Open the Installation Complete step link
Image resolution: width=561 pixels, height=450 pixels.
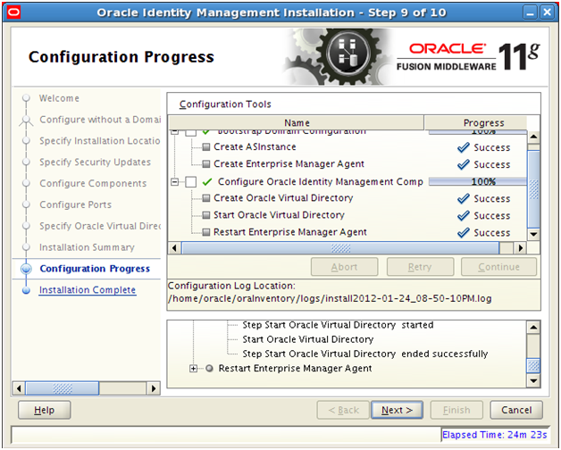[88, 290]
